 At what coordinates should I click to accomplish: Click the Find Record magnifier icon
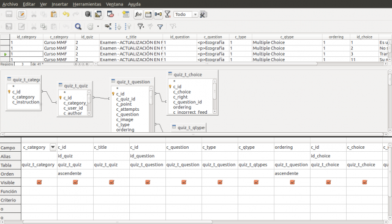coord(78,26)
